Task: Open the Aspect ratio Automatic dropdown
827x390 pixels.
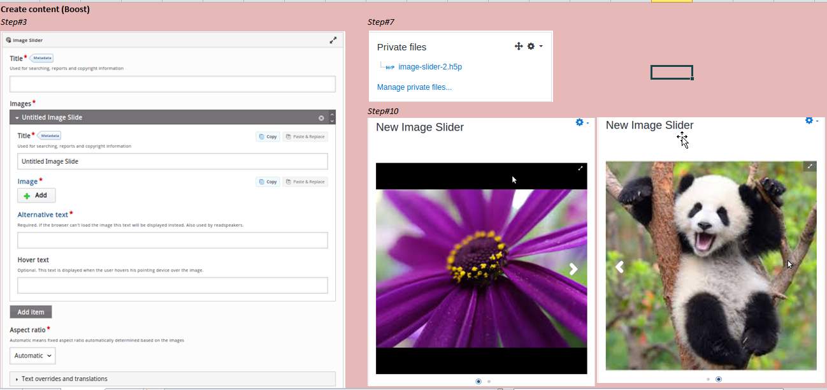Action: (x=32, y=356)
